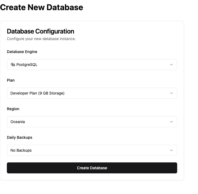198x194 pixels.
Task: Click the 'Configure your new database instance.' text
Action: click(x=41, y=39)
